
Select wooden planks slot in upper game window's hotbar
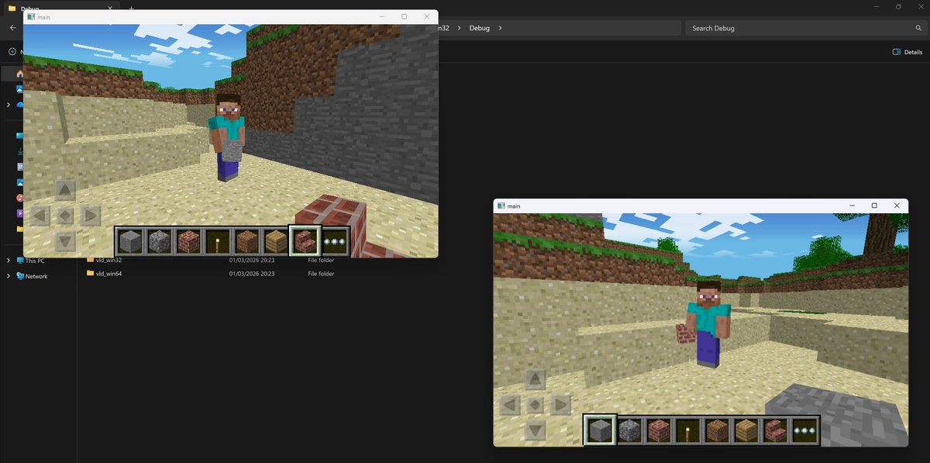click(x=275, y=241)
